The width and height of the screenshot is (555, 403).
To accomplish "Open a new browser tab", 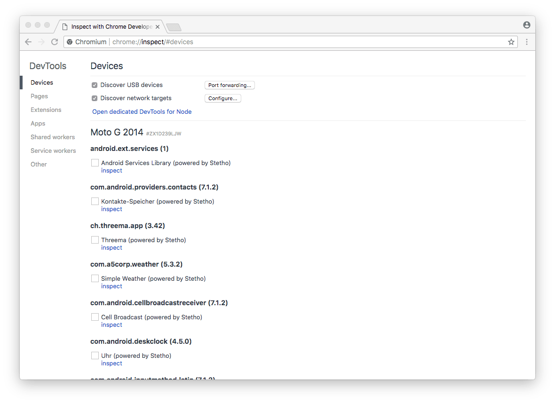I will 174,27.
